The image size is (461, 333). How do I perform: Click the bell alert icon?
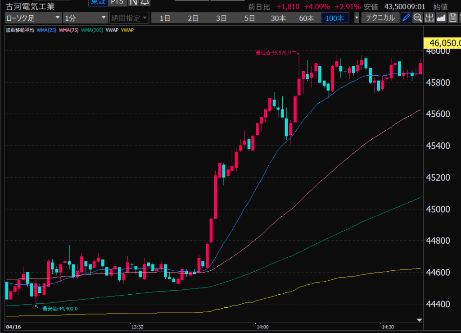(x=145, y=2)
